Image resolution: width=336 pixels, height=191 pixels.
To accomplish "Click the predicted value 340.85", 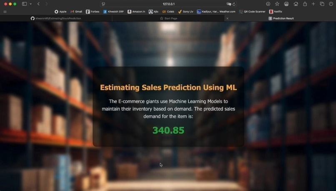I will click(x=168, y=131).
